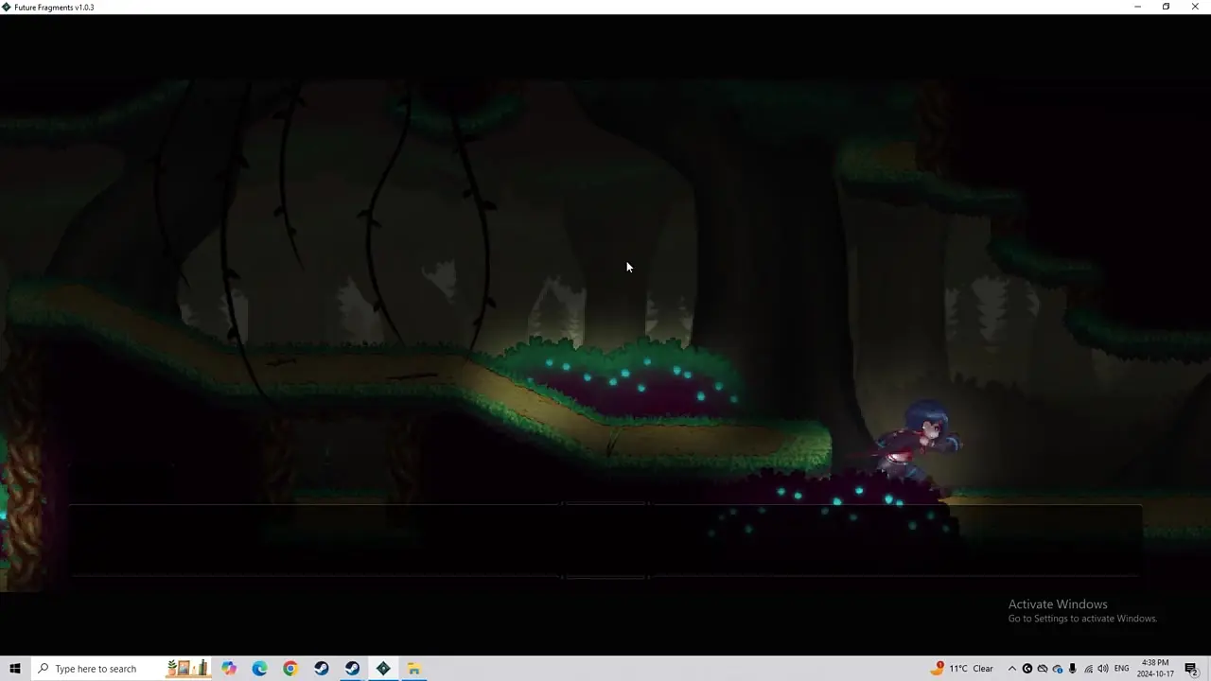The height and width of the screenshot is (681, 1211).
Task: Open network Wi-Fi settings in tray
Action: coord(1087,669)
